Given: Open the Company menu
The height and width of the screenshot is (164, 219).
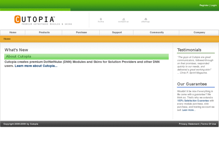Looking at the screenshot, I should click(199, 32).
